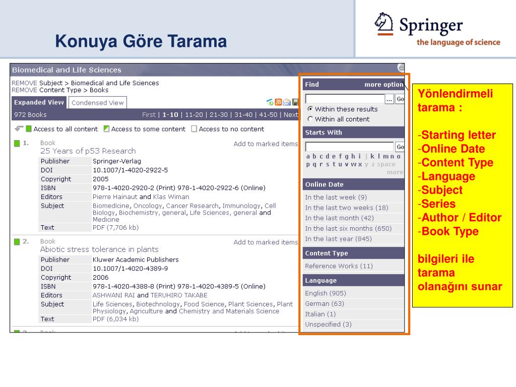The height and width of the screenshot is (387, 516).
Task: Click the back arrow icon before access legend
Action: (19, 128)
